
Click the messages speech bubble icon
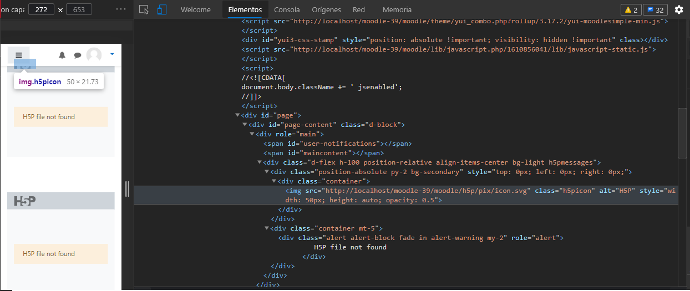(78, 55)
